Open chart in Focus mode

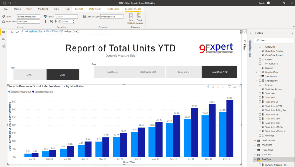click(x=234, y=87)
